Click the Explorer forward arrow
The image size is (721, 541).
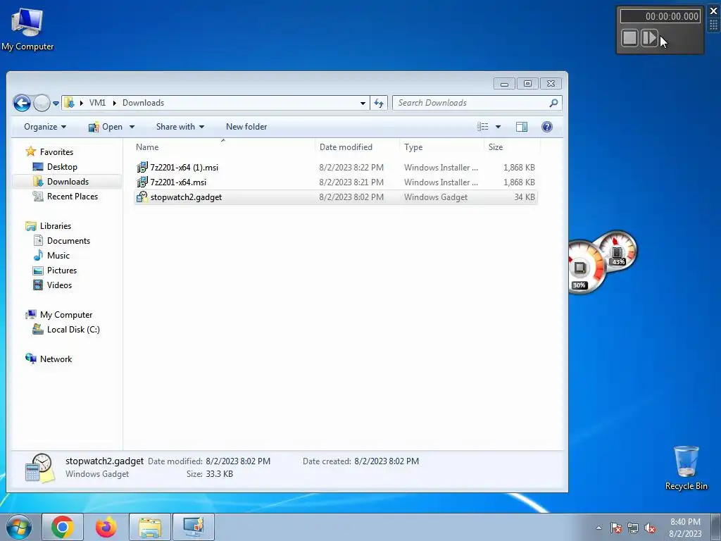[42, 103]
